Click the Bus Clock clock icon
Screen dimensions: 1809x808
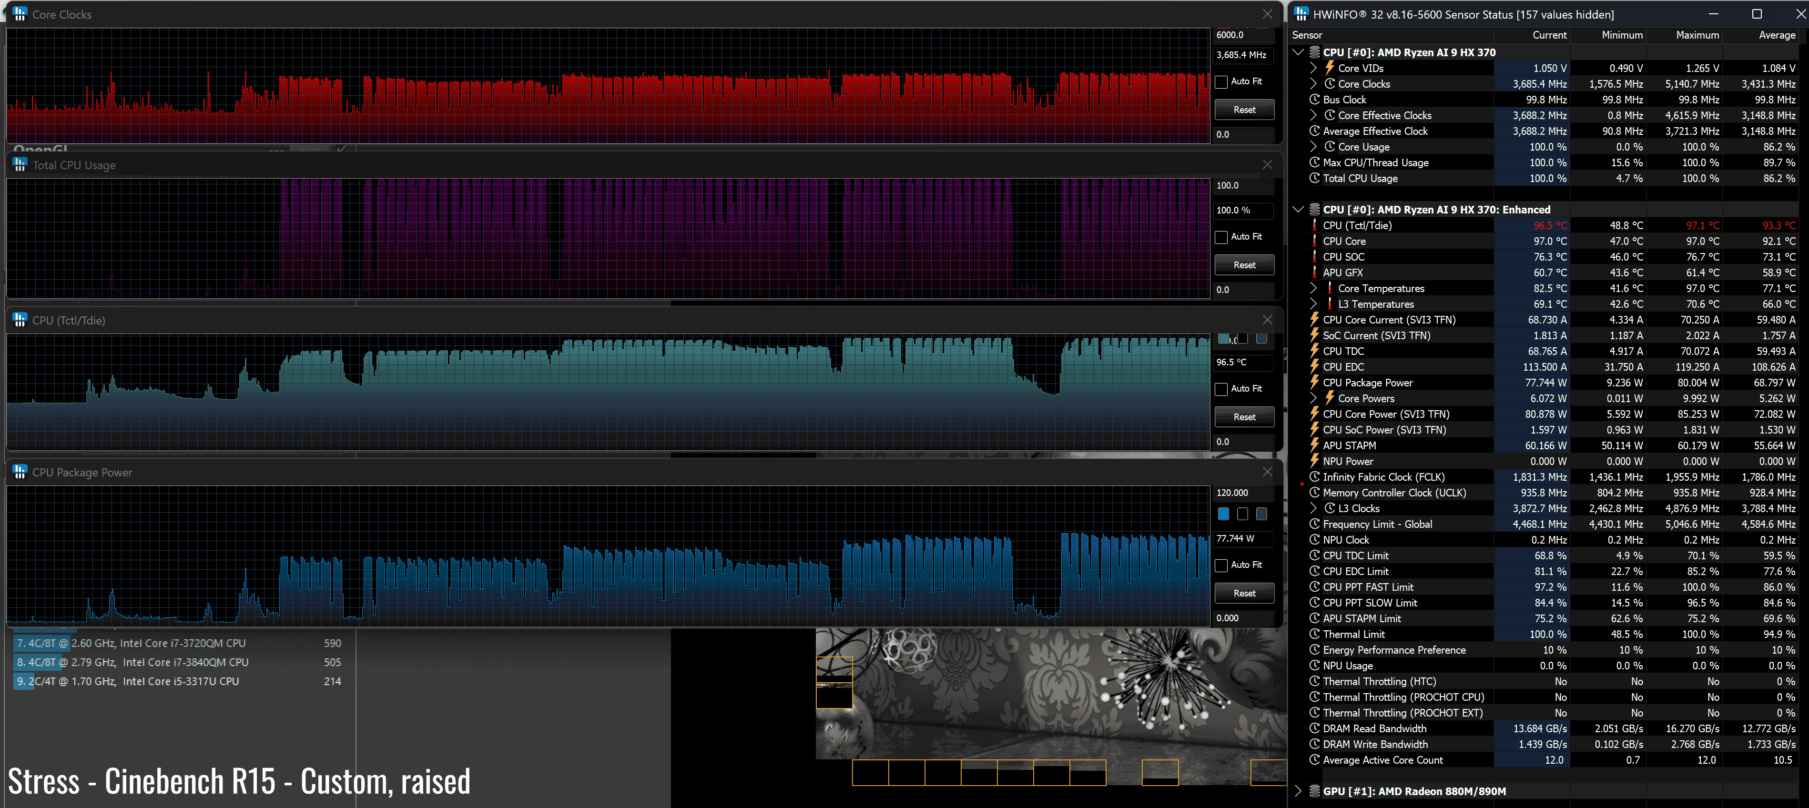click(1314, 100)
